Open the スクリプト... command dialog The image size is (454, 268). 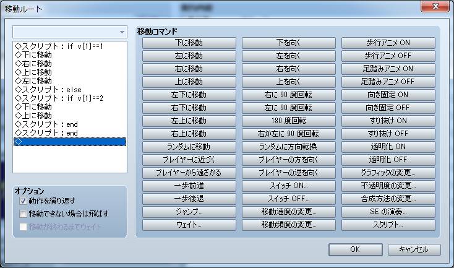pyautogui.click(x=388, y=225)
